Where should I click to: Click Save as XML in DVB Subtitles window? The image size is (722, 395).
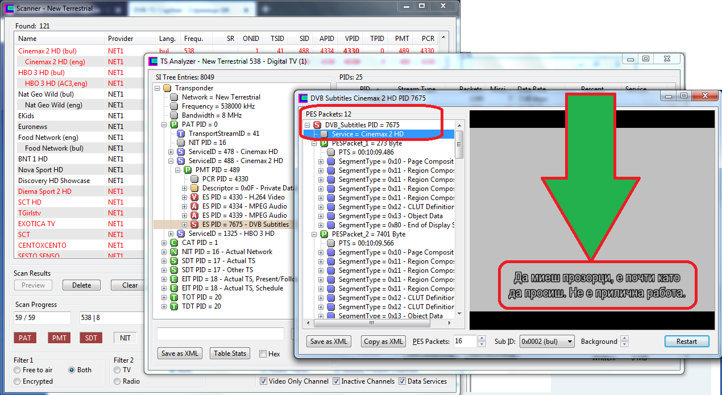[329, 342]
